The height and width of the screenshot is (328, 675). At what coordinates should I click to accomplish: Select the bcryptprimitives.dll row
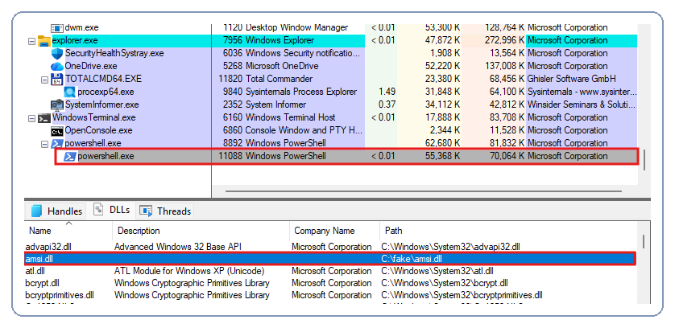click(x=330, y=295)
